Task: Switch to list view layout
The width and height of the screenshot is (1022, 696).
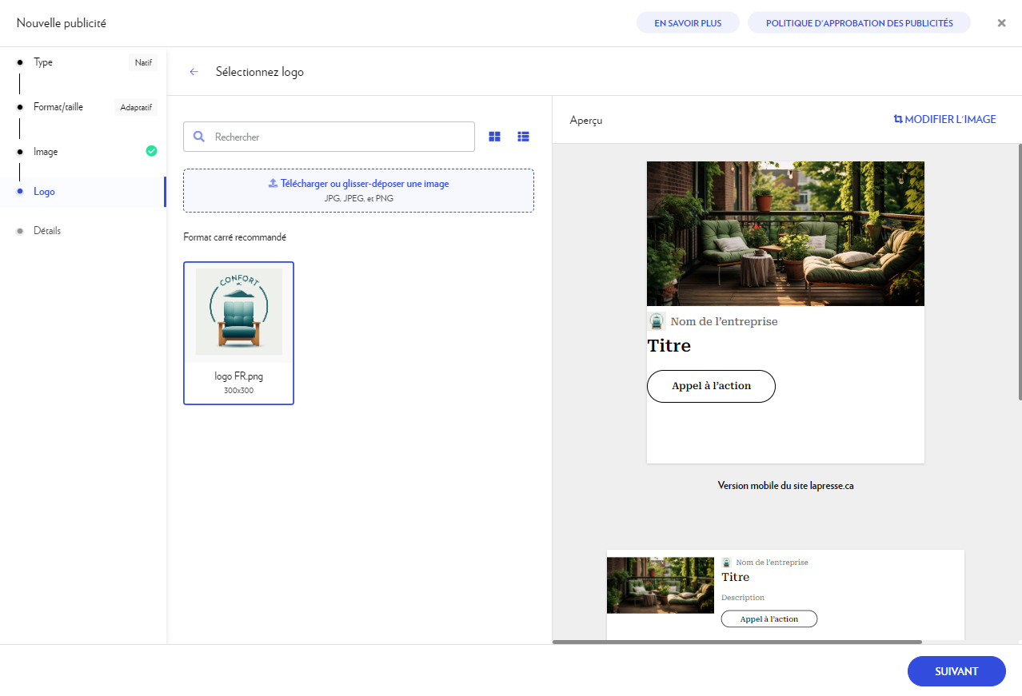Action: click(x=523, y=137)
